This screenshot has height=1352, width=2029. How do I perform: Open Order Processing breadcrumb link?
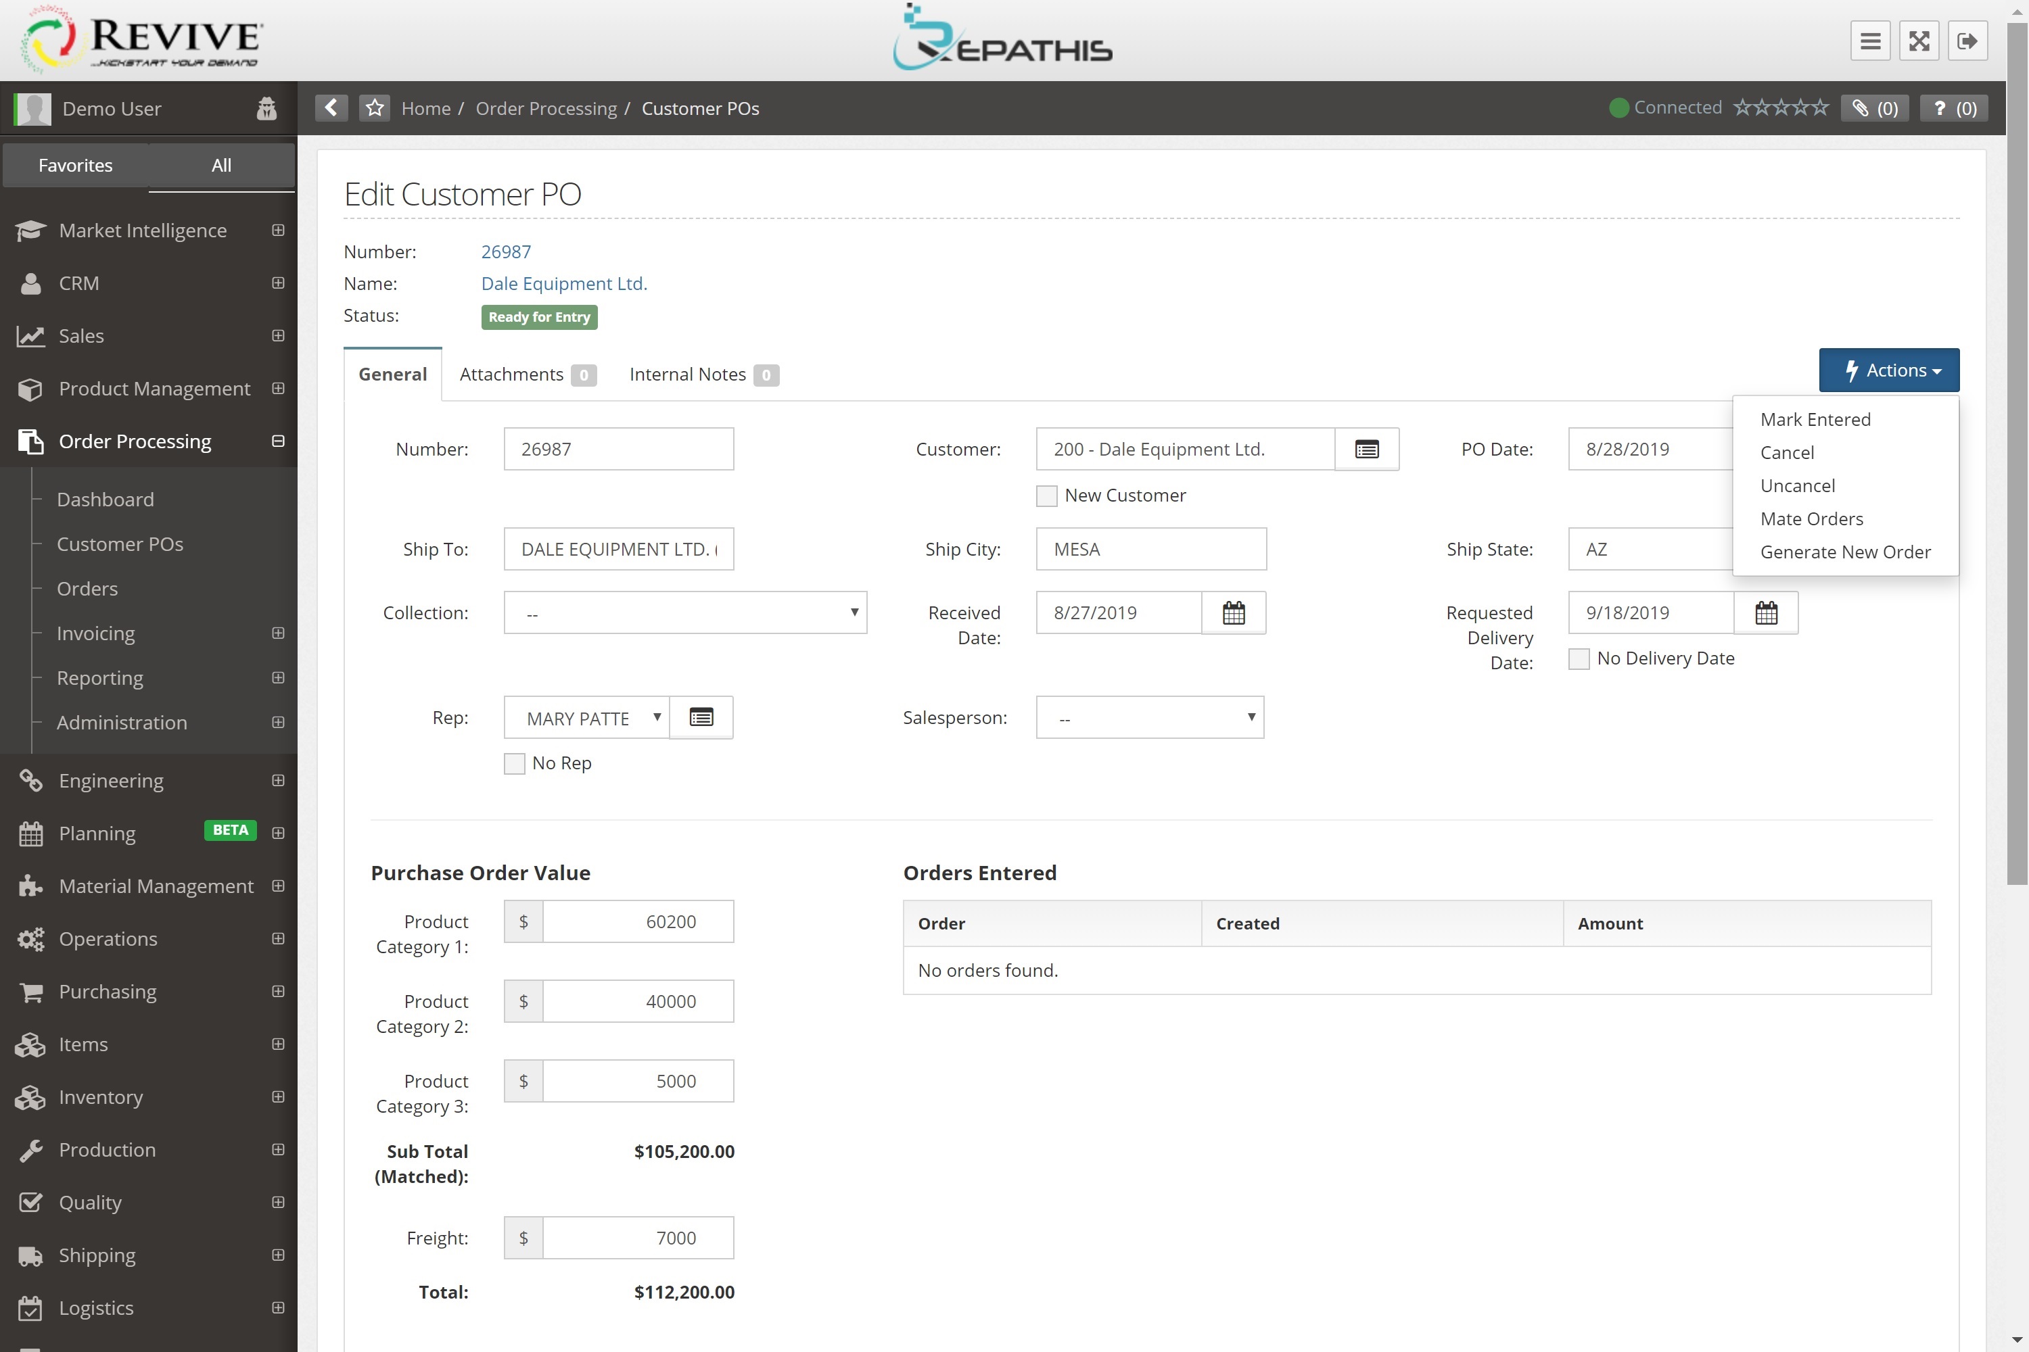(x=546, y=109)
